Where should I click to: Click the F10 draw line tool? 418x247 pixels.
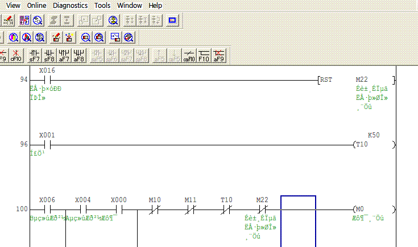pyautogui.click(x=204, y=55)
